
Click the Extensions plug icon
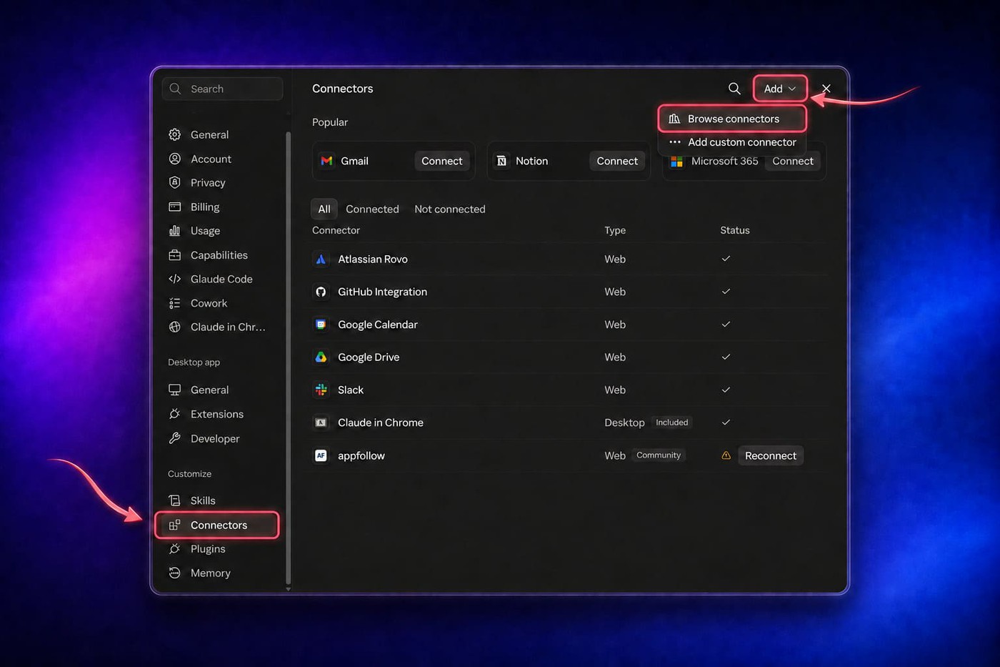(174, 414)
